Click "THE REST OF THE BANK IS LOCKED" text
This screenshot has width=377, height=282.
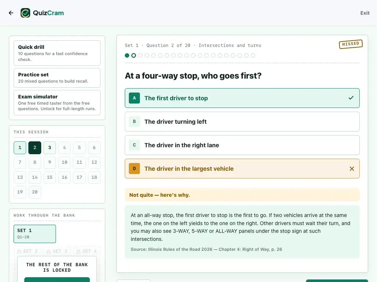pos(57,267)
